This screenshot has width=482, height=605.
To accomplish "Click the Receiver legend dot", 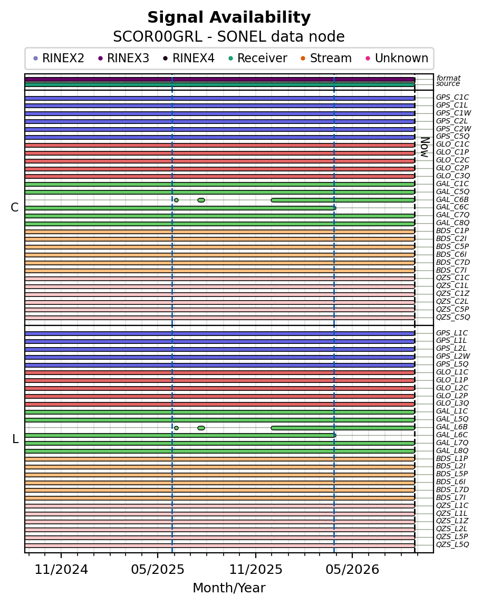I will pos(231,59).
